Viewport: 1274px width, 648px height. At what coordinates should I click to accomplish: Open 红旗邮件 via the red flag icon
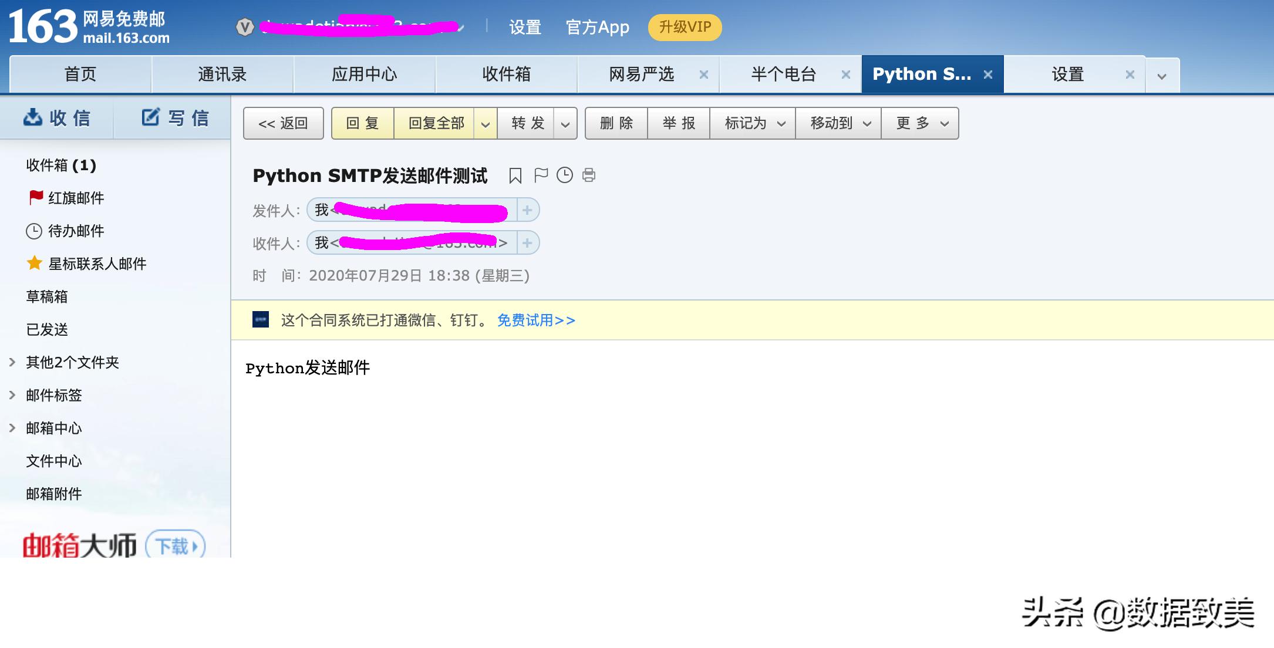[35, 198]
